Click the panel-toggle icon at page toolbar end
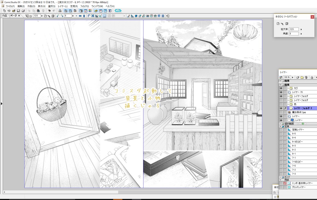 pyautogui.click(x=168, y=16)
